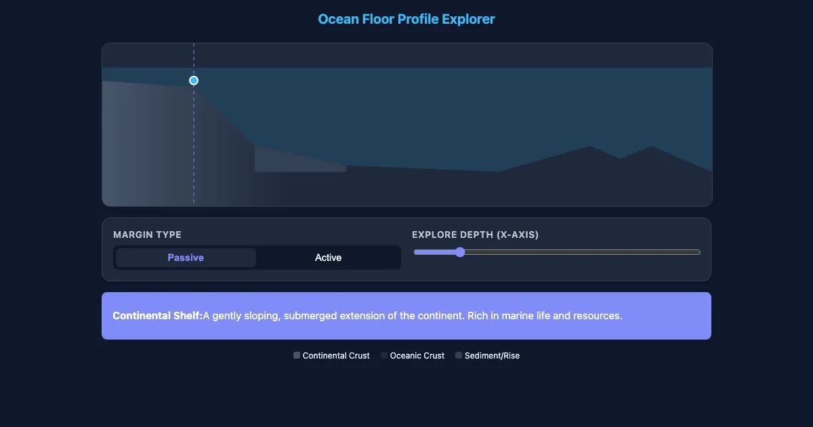
Task: Switch to the Active margin type
Action: pos(328,258)
